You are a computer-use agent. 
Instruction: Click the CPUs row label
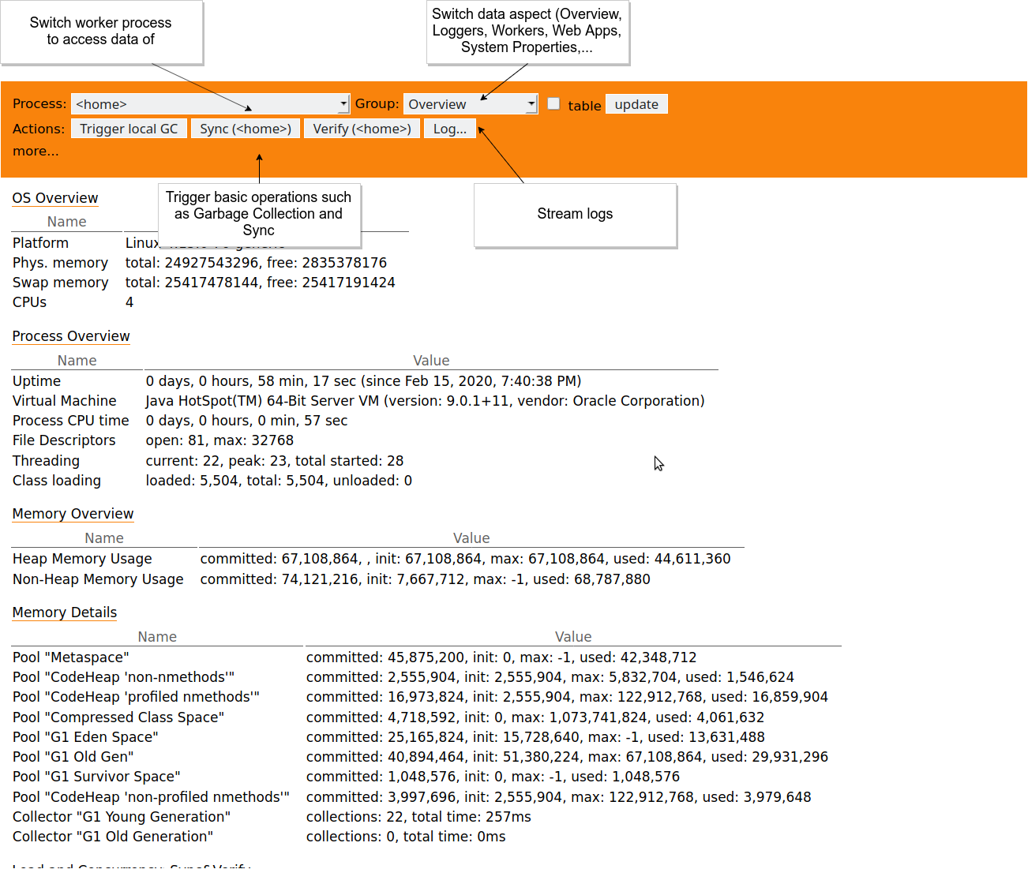click(x=29, y=302)
